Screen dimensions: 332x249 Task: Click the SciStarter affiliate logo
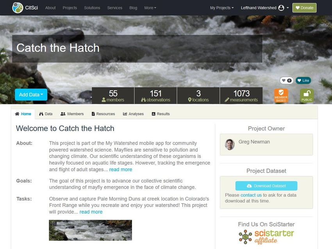[x=266, y=237]
